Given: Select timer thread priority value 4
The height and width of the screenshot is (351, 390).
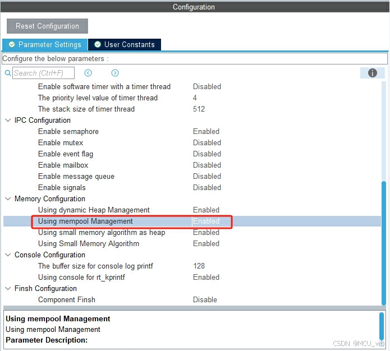Looking at the screenshot, I should click(x=195, y=98).
